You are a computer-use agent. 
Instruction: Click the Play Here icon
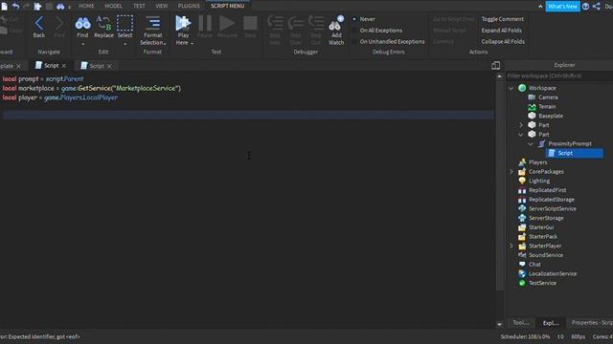click(x=183, y=23)
